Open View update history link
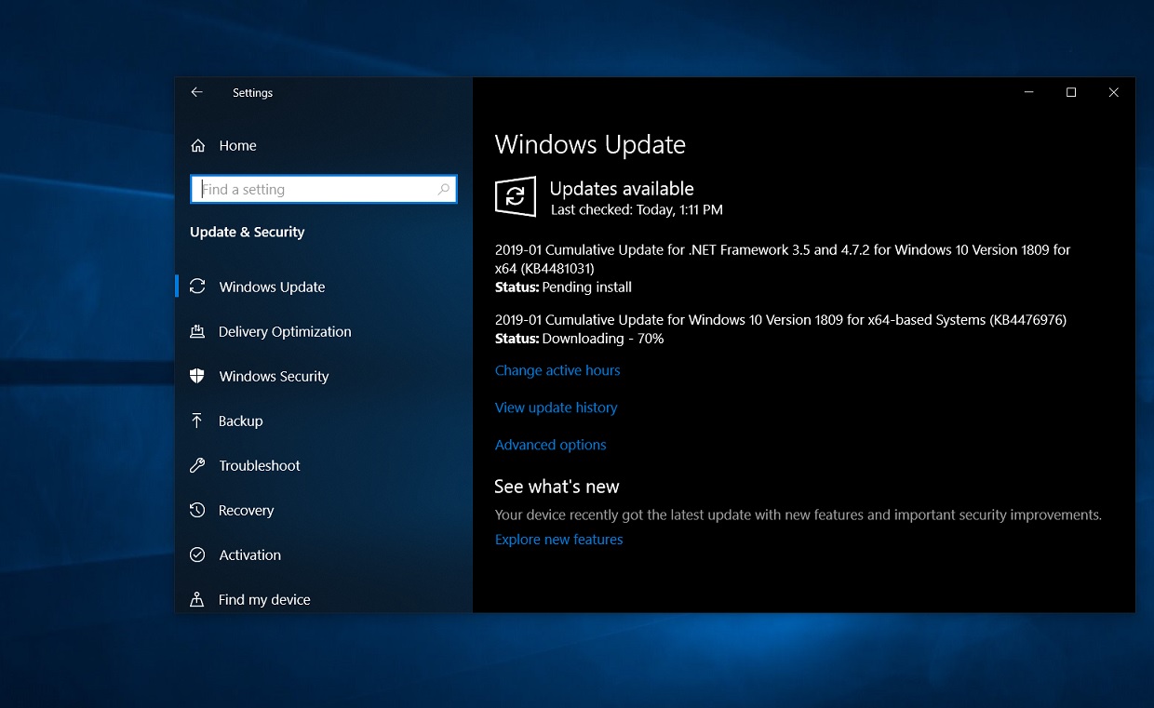Image resolution: width=1154 pixels, height=708 pixels. click(556, 407)
